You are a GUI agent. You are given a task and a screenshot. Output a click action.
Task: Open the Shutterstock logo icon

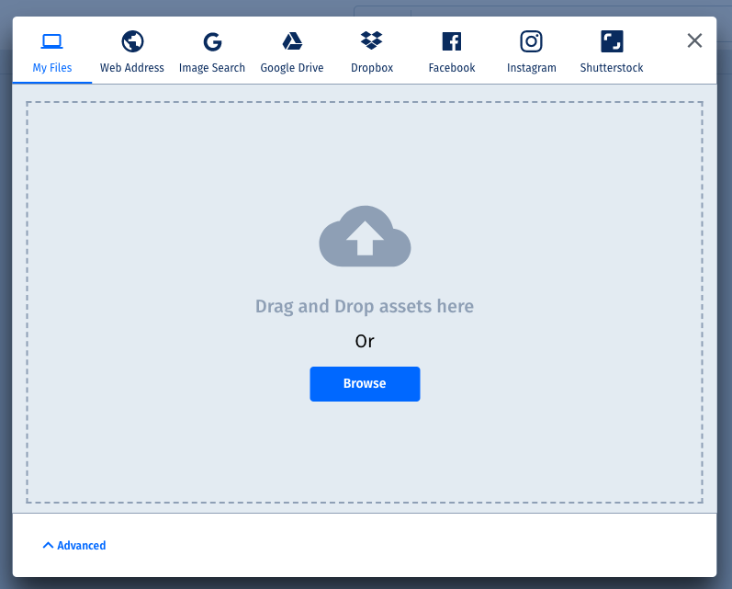612,41
